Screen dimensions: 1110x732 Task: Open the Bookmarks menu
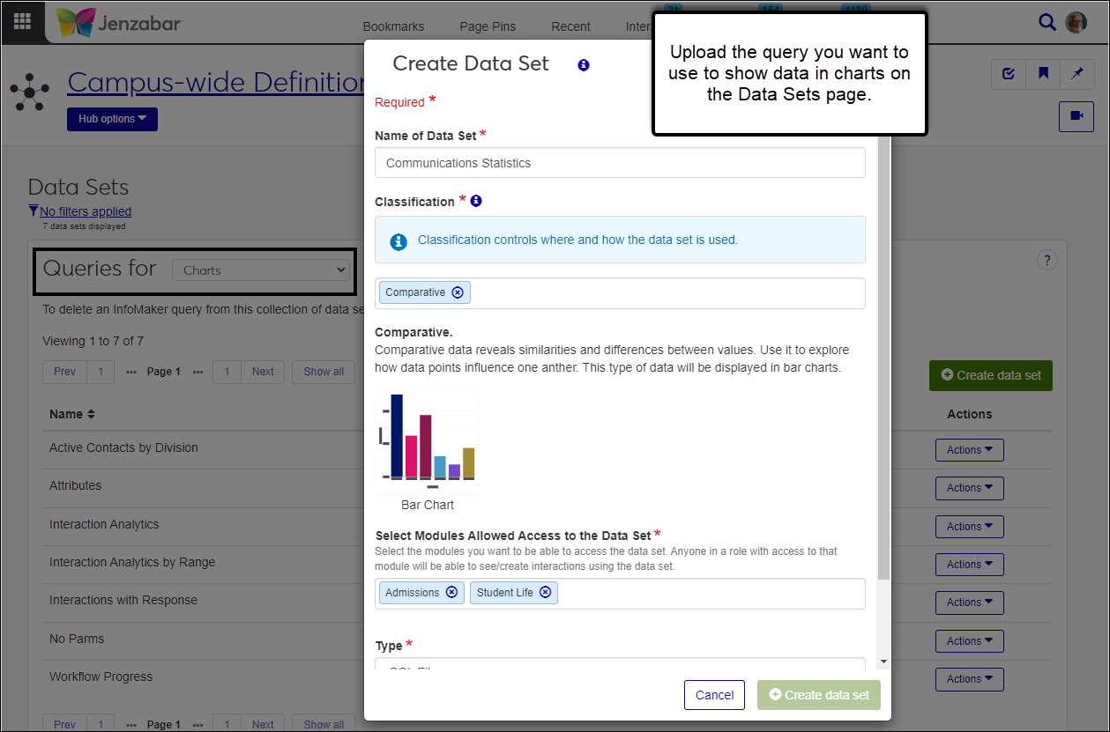pos(393,26)
